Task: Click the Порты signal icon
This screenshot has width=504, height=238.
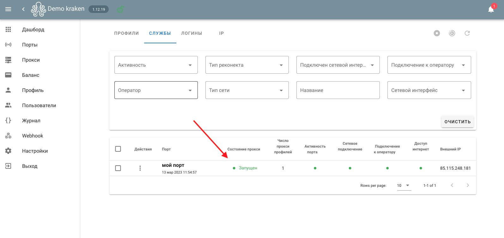Action: click(x=8, y=45)
